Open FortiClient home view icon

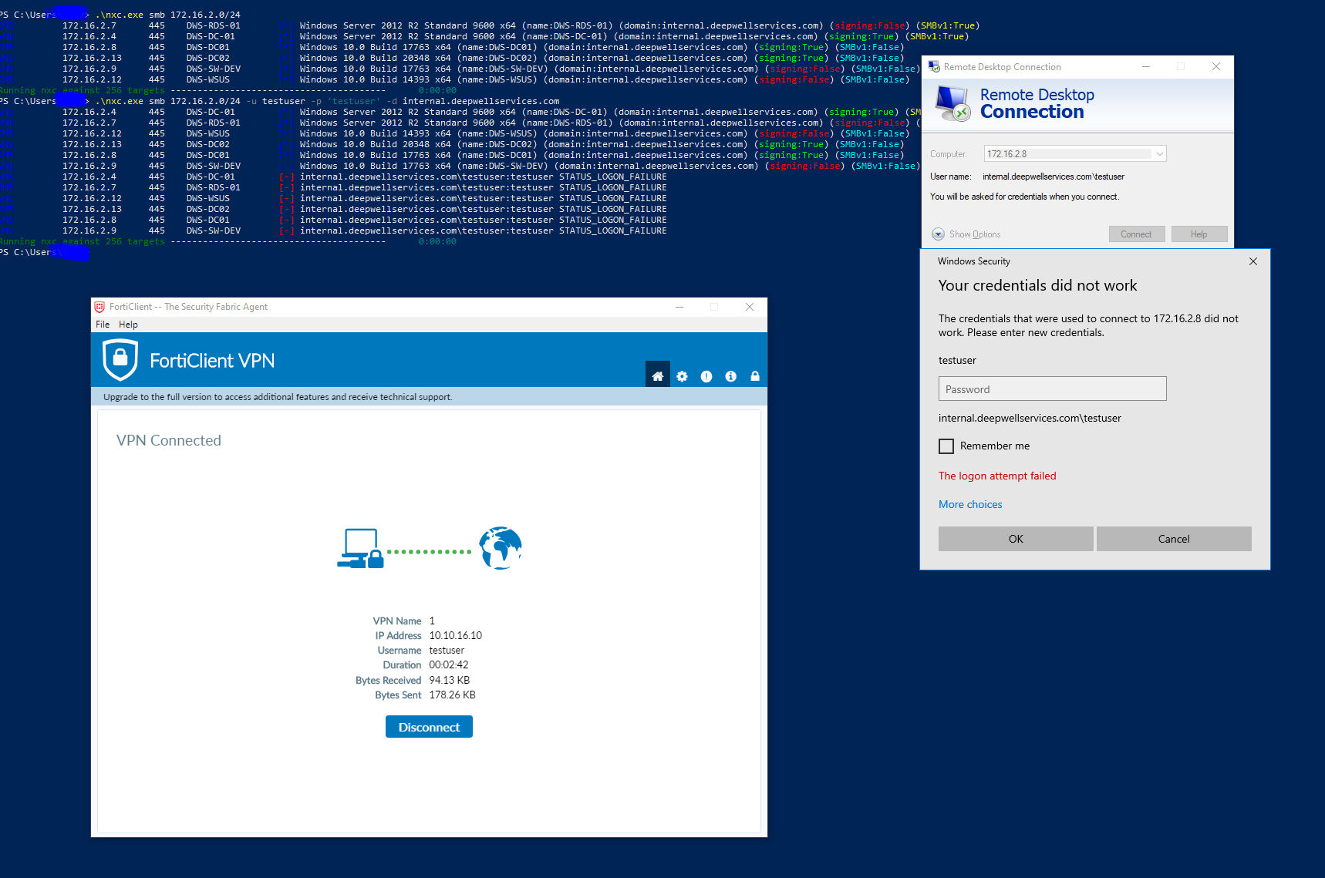tap(657, 376)
